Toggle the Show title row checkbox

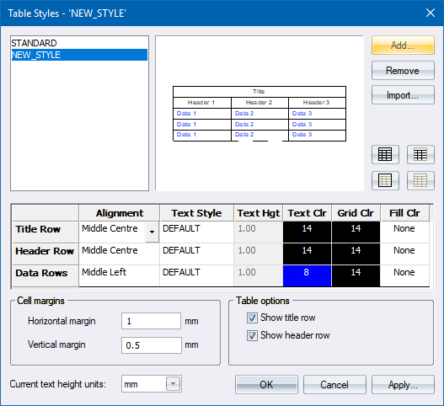point(252,318)
